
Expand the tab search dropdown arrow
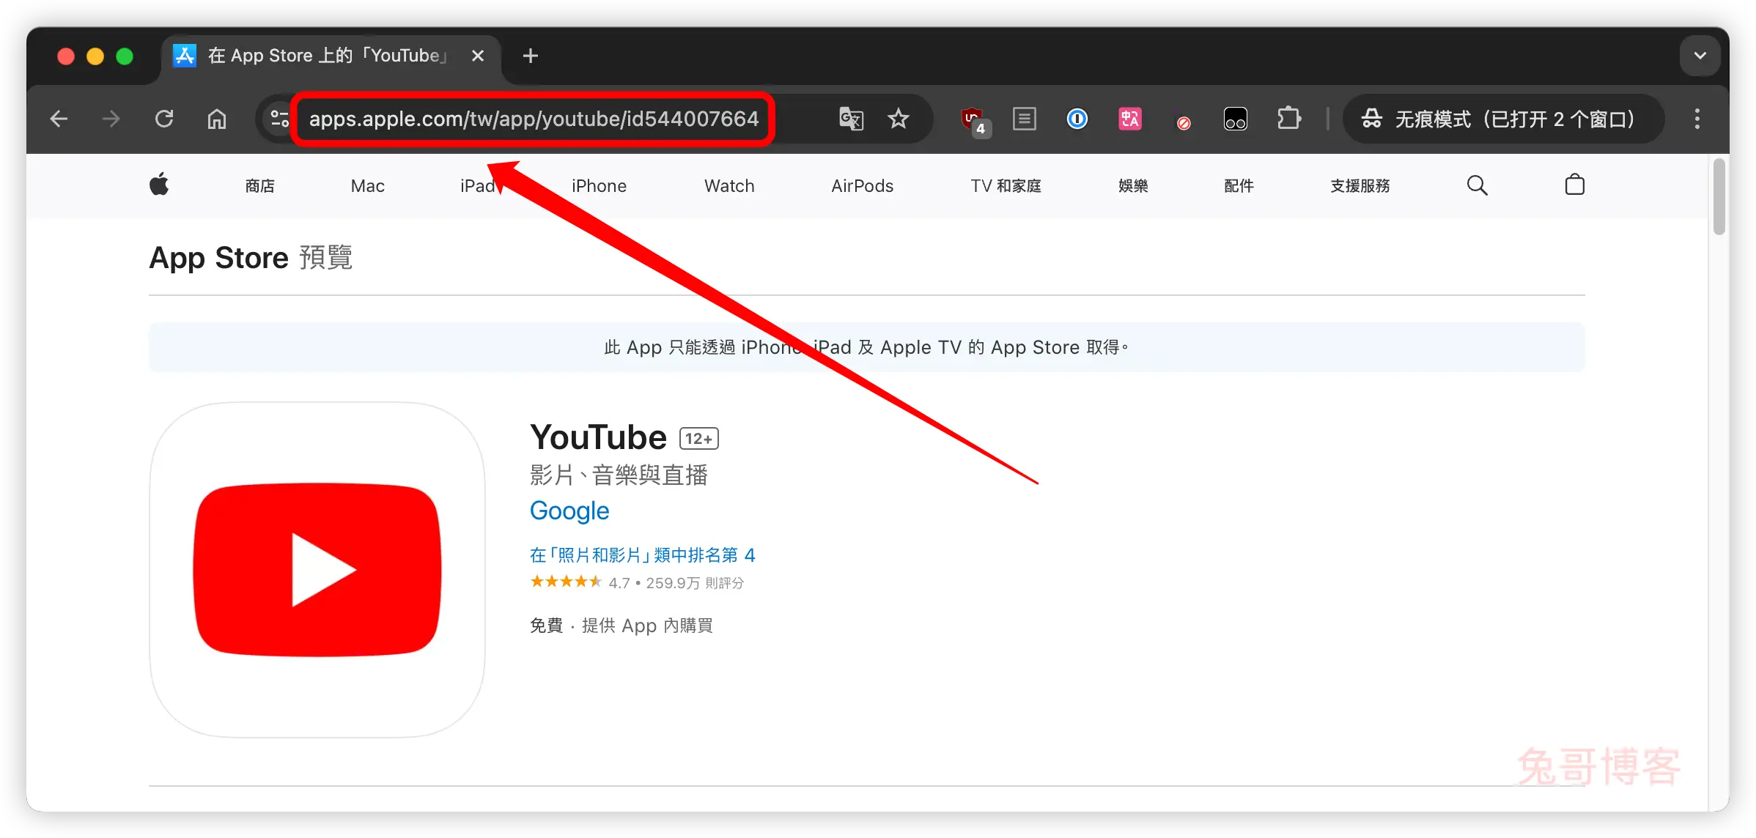click(x=1700, y=56)
